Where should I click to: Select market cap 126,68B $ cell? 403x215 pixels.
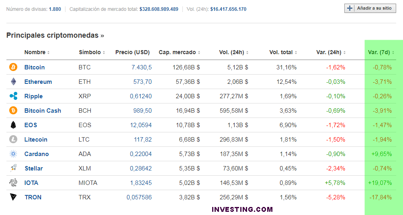pos(186,67)
